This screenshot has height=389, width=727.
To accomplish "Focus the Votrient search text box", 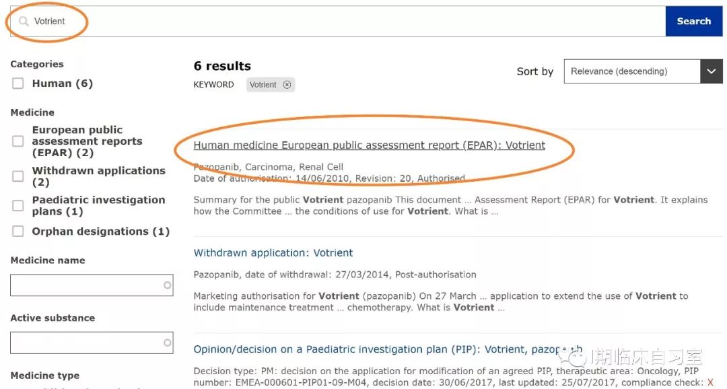I will [337, 22].
